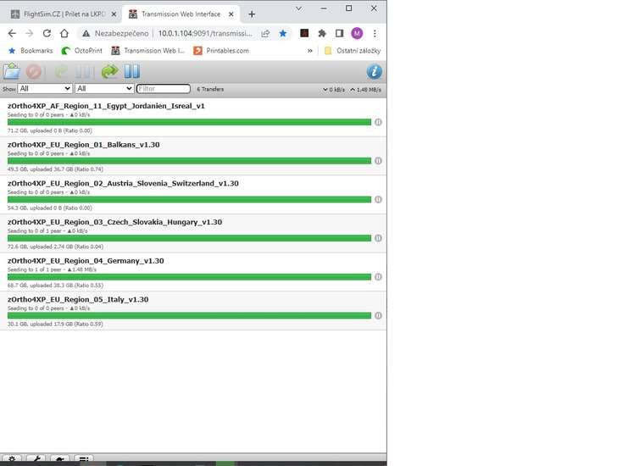Click Germany's 'Seeding to 1 of 1 peer' line

click(52, 269)
